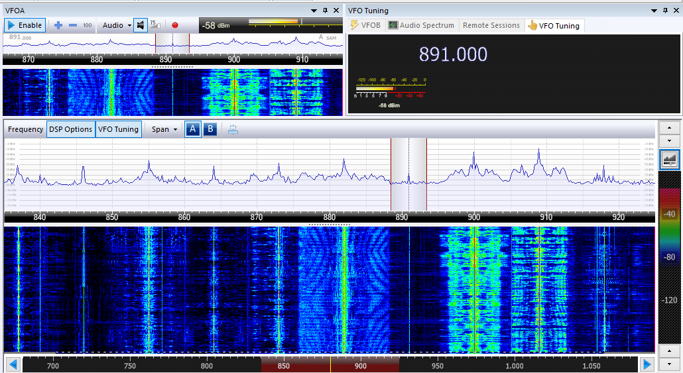Click the spectrum display icon on right sidebar
This screenshot has height=373, width=683.
[670, 160]
